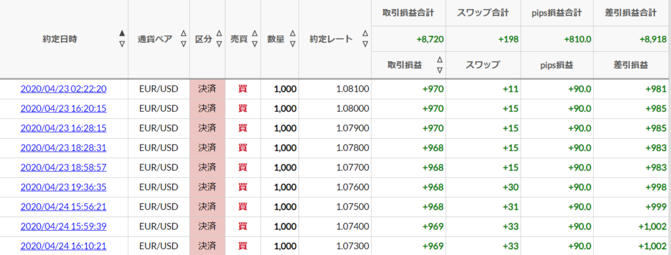Click the 約定レート column header label
Image resolution: width=671 pixels, height=255 pixels.
(331, 39)
